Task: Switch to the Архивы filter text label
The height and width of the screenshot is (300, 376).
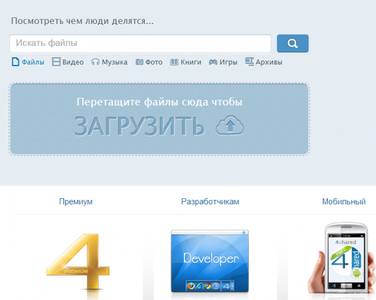Action: click(x=269, y=62)
